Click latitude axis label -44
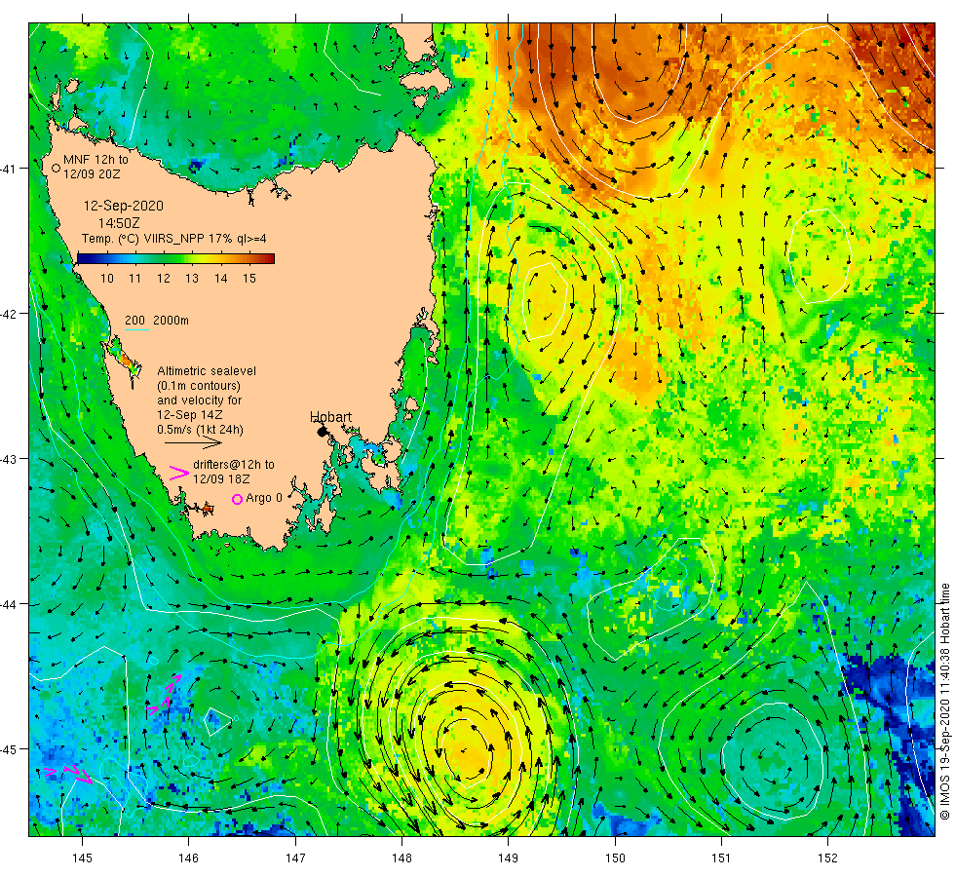The width and height of the screenshot is (955, 877). (x=7, y=605)
